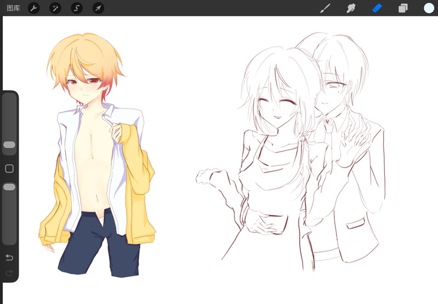The image size is (438, 304).
Task: Open the Gallery (图库) view
Action: 13,8
